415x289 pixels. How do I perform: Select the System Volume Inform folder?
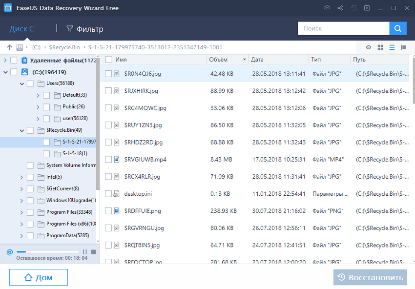pyautogui.click(x=71, y=165)
